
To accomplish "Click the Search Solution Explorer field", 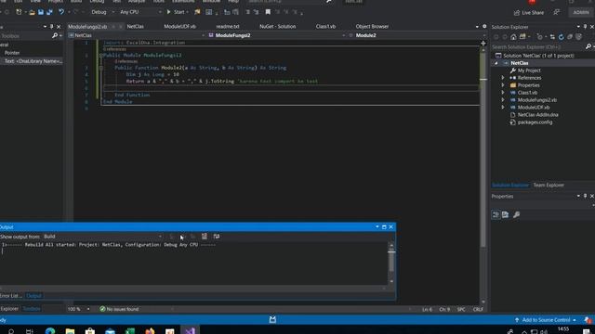I will tap(537, 46).
